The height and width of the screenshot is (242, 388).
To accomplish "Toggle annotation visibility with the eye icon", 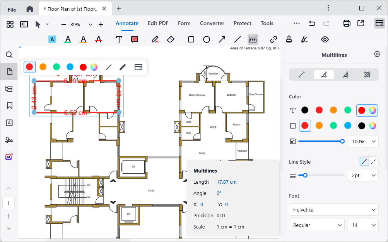I will coord(325,39).
